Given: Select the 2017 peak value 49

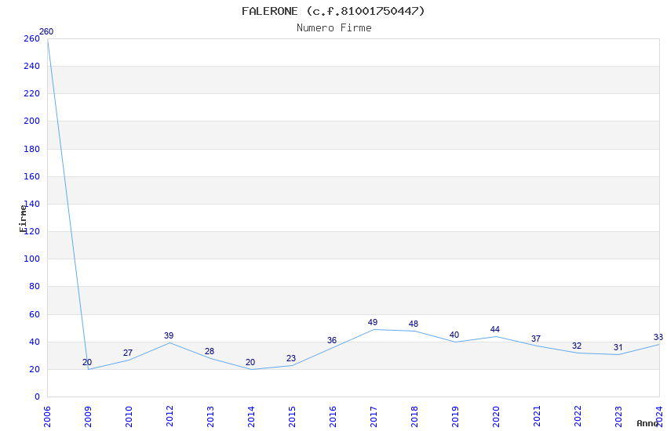Looking at the screenshot, I should [373, 323].
